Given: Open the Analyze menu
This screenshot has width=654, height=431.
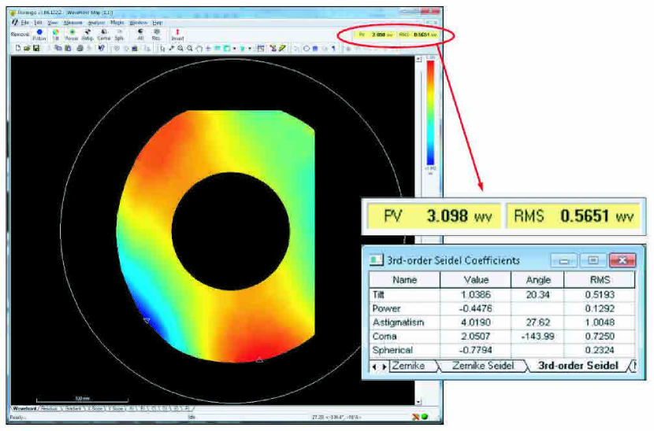Looking at the screenshot, I should point(95,23).
